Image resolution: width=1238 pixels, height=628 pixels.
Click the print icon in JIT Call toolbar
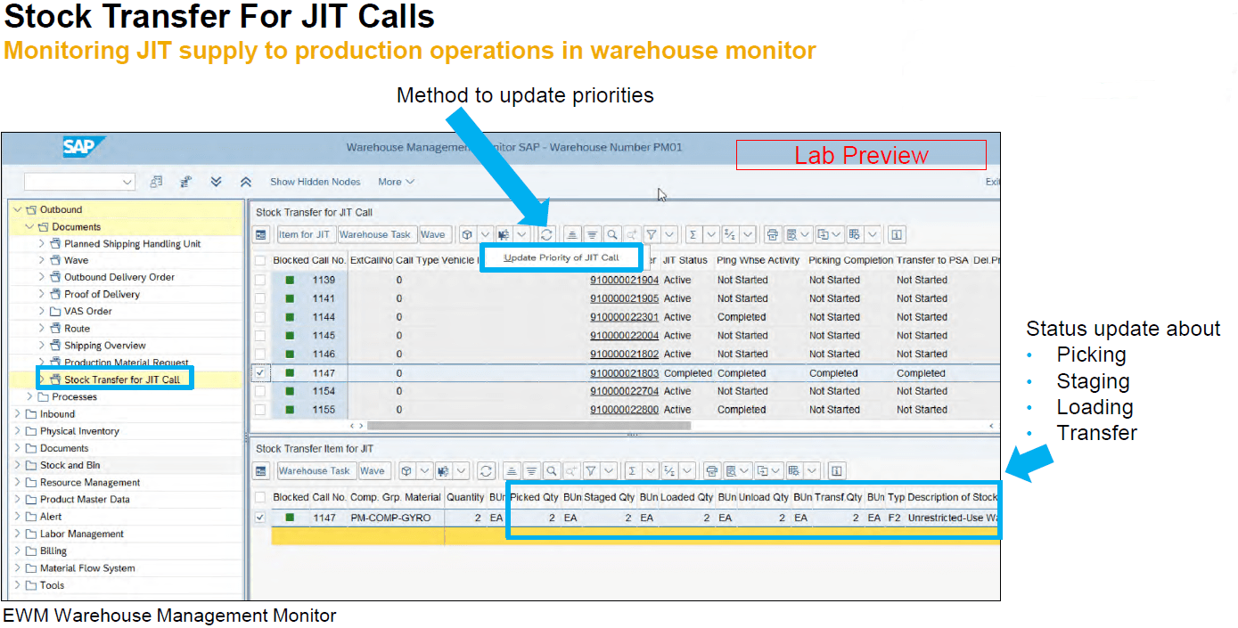[775, 234]
